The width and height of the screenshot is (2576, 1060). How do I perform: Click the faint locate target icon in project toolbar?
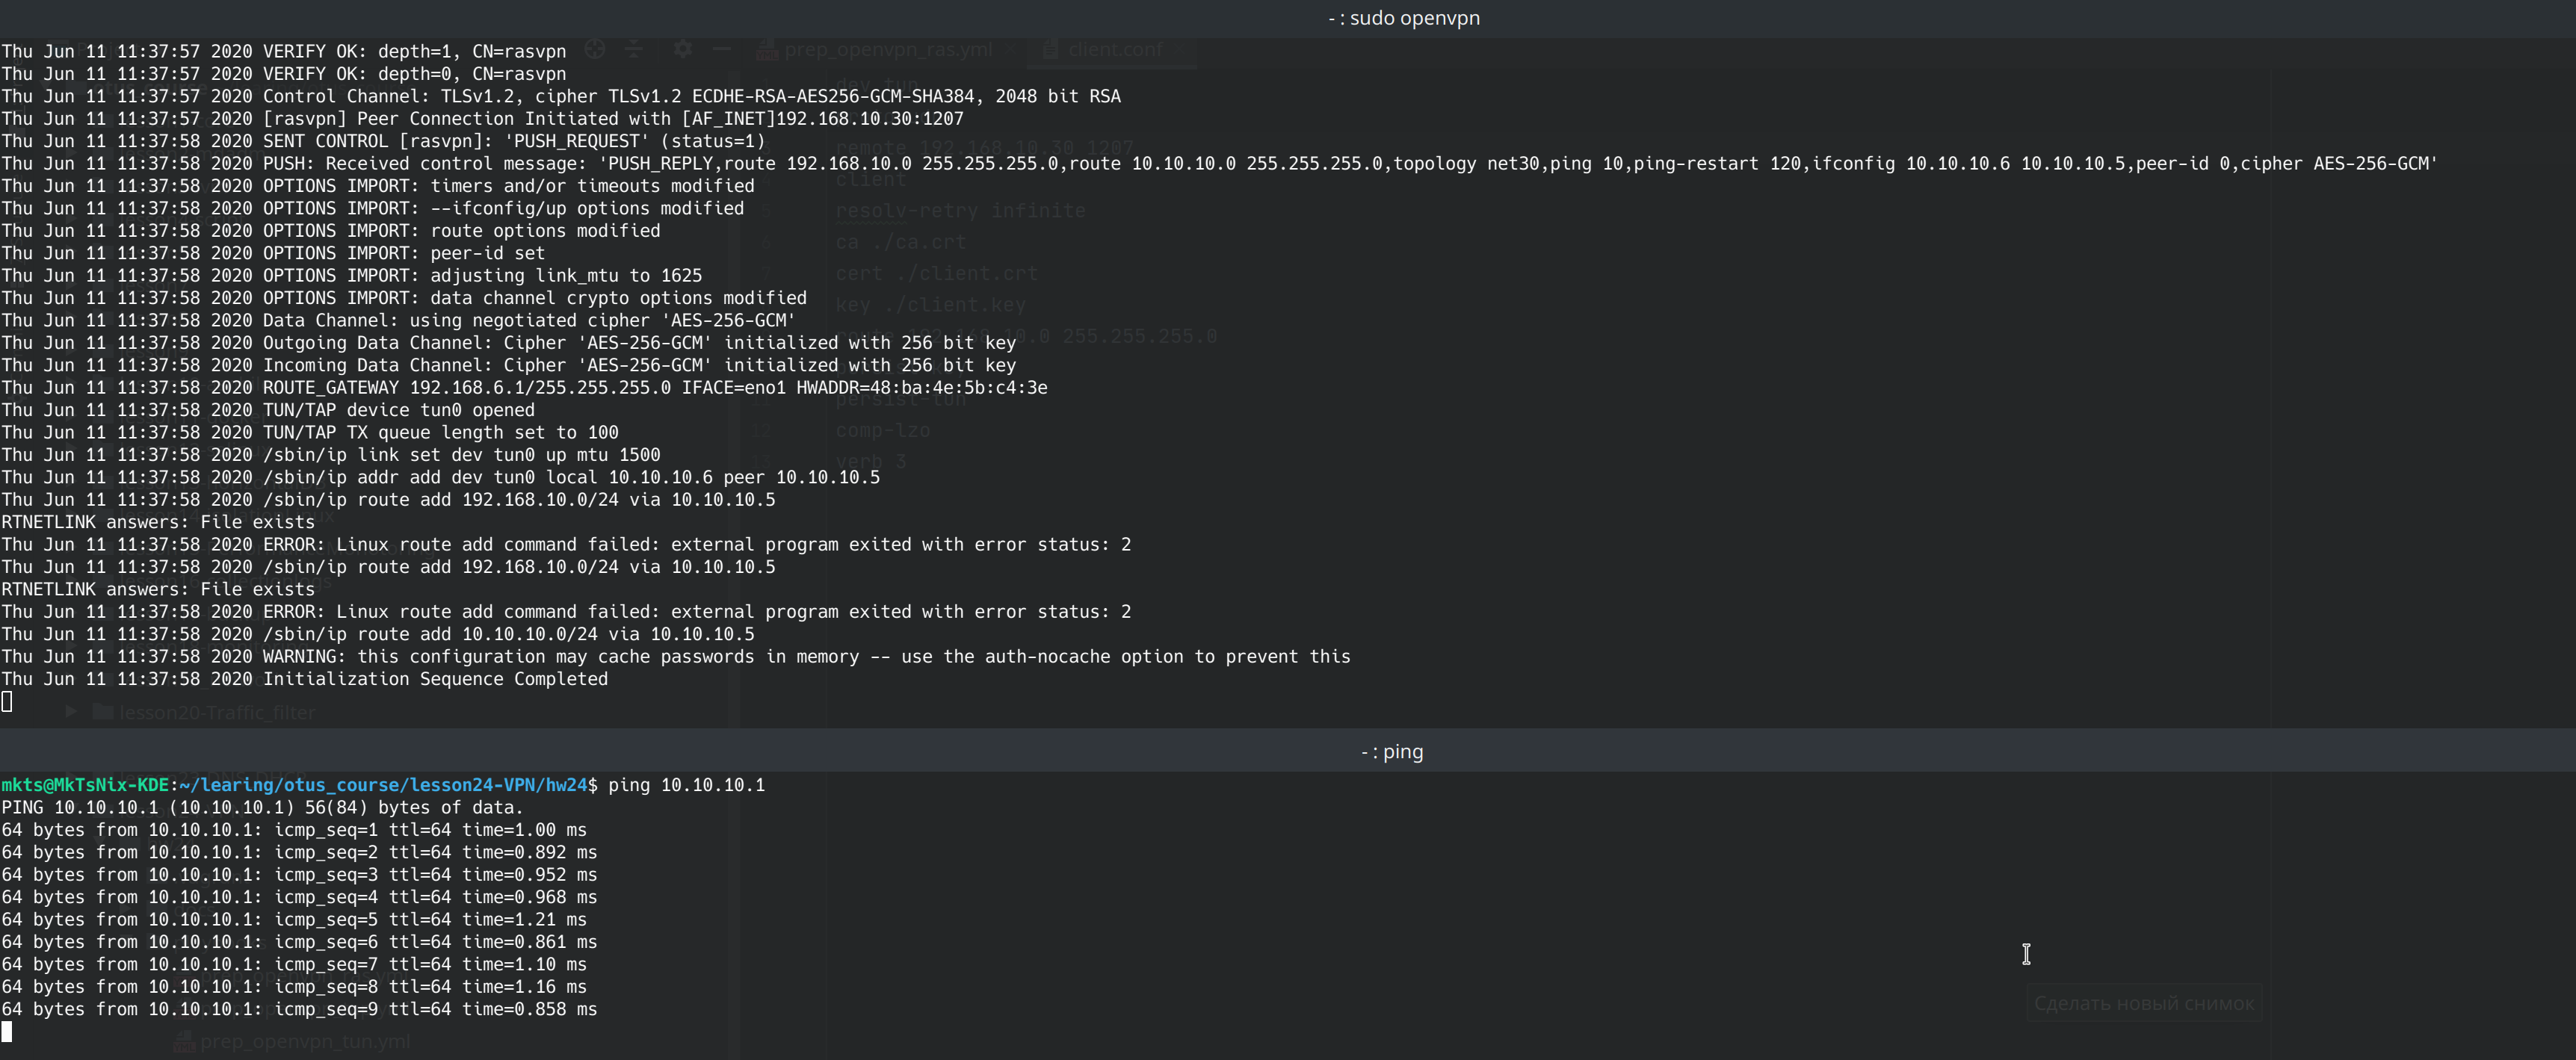(595, 49)
